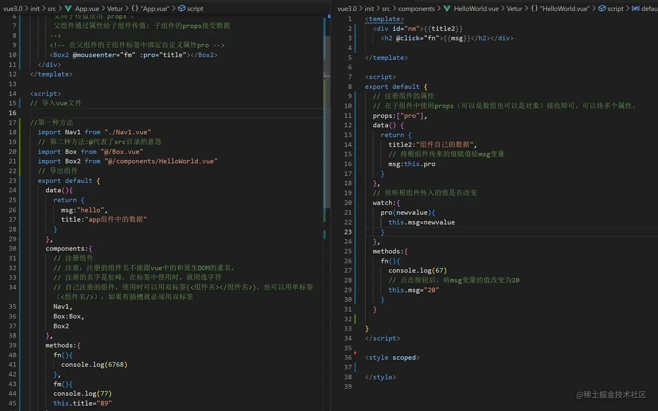
Task: Click the this.msg="20" statement
Action: (x=413, y=290)
